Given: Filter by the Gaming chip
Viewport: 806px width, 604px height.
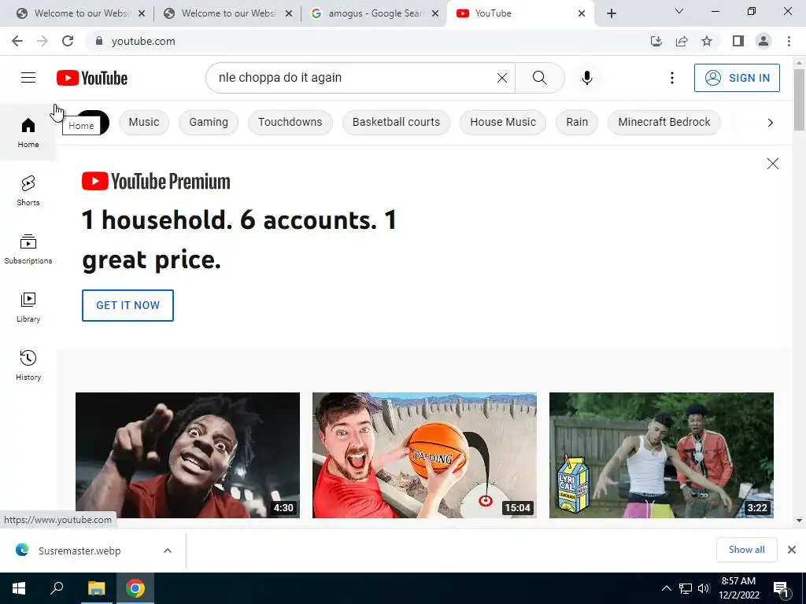Looking at the screenshot, I should [209, 122].
